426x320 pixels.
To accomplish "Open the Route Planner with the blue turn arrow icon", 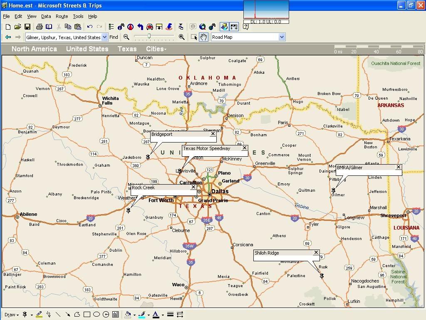I will pyautogui.click(x=140, y=27).
